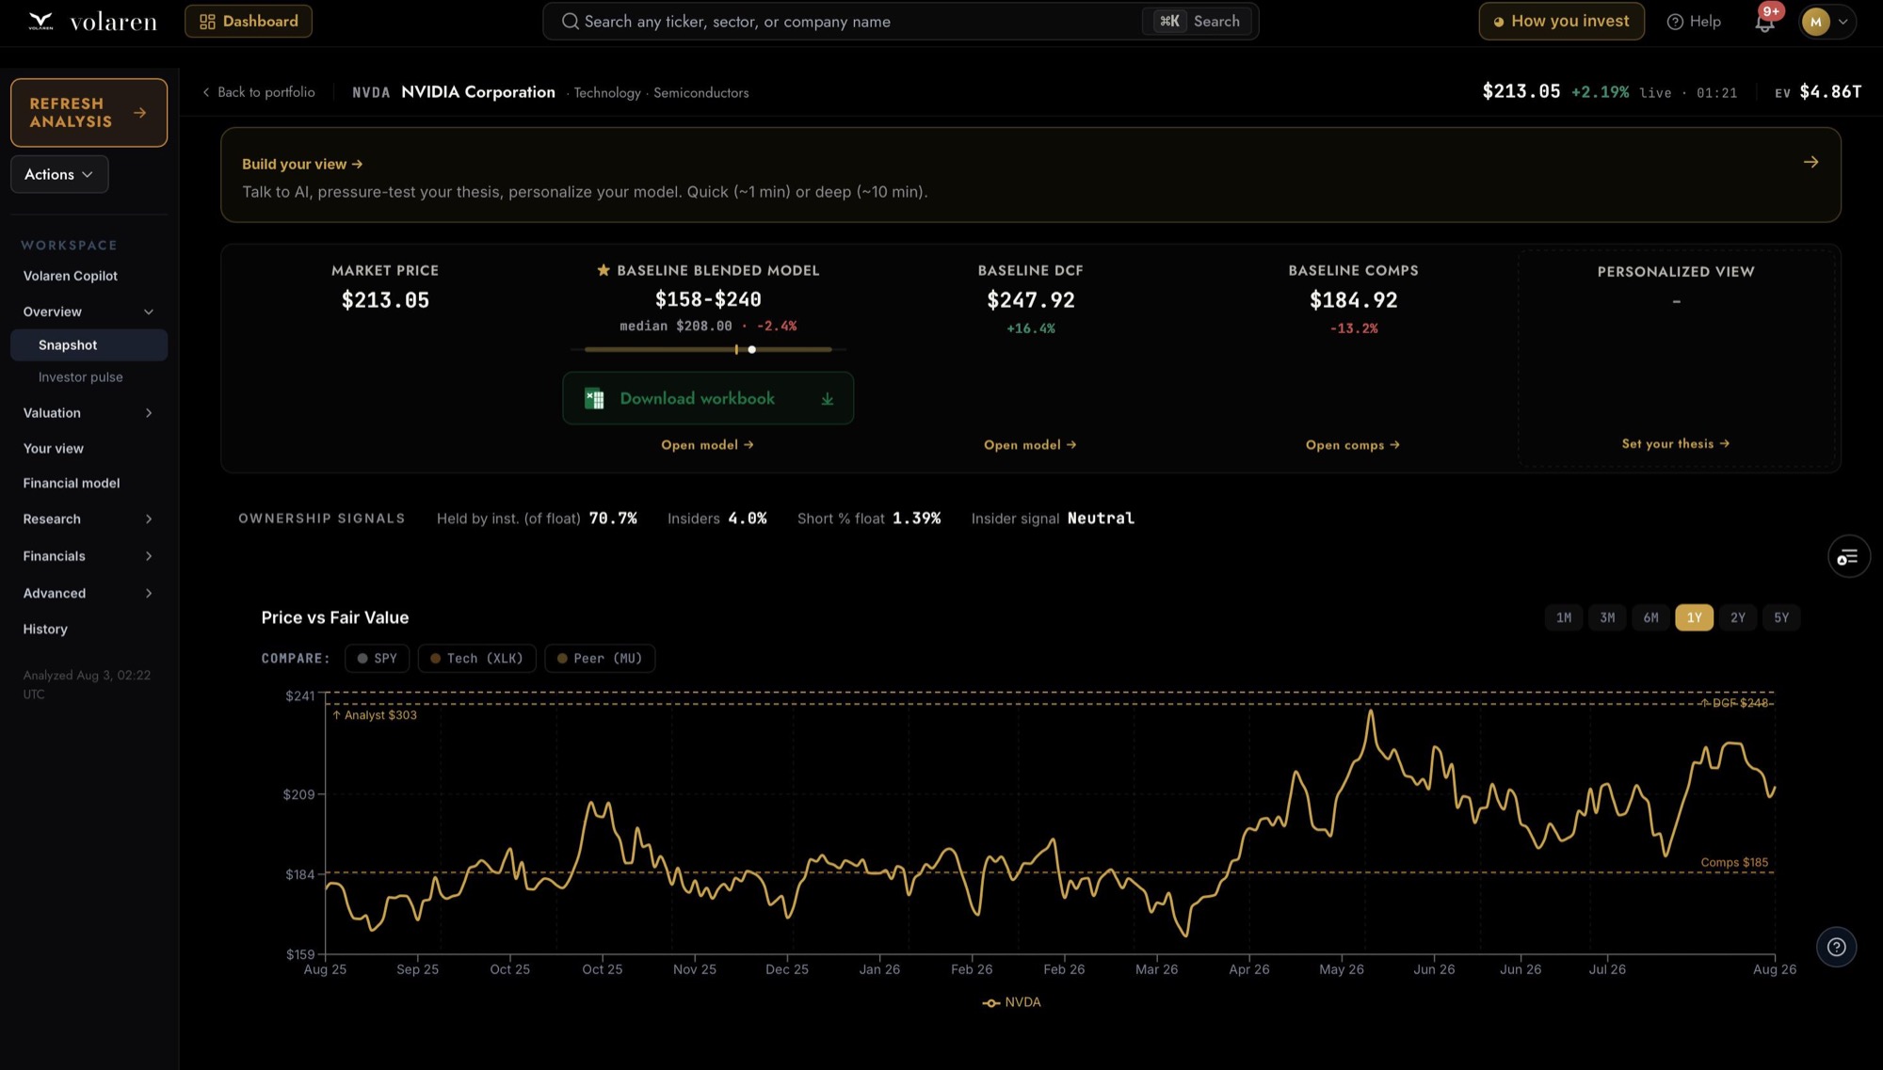Toggle Peer (MU) comparison
This screenshot has width=1883, height=1070.
[599, 658]
